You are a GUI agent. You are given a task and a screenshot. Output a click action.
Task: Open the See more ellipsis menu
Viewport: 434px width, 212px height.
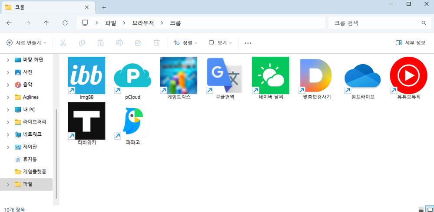[x=248, y=43]
